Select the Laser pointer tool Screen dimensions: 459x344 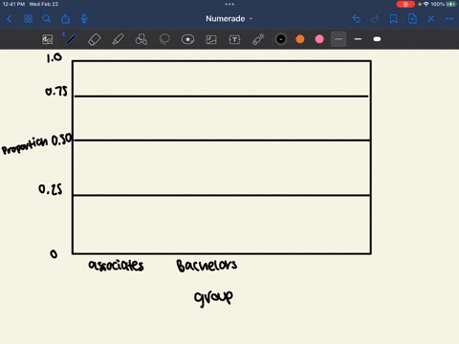tap(258, 39)
